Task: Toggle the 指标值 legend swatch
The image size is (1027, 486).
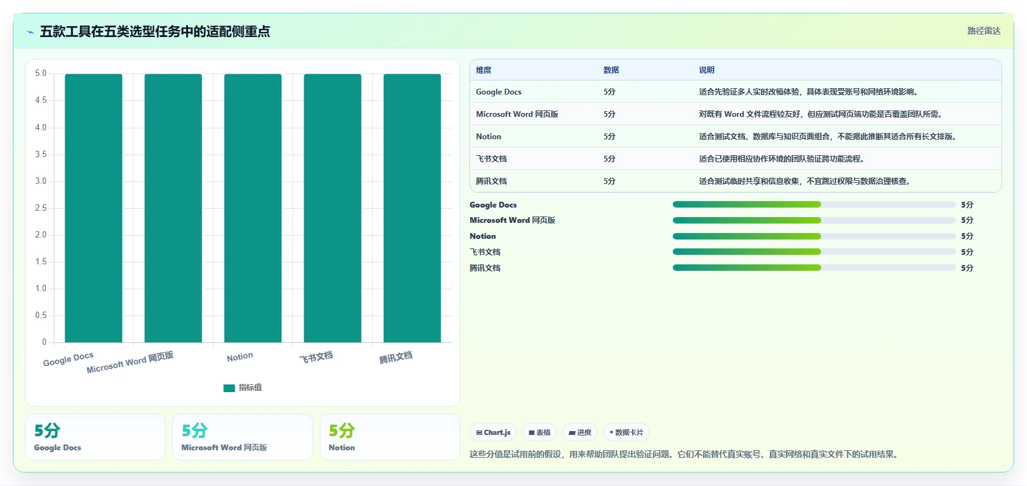Action: tap(229, 388)
